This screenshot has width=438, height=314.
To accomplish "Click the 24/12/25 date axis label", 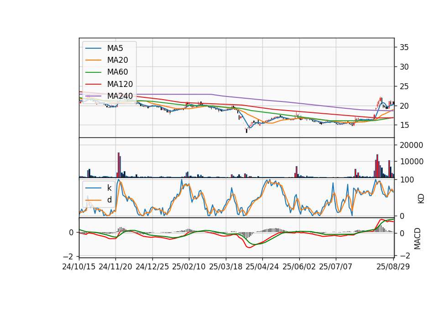I will (x=152, y=267).
